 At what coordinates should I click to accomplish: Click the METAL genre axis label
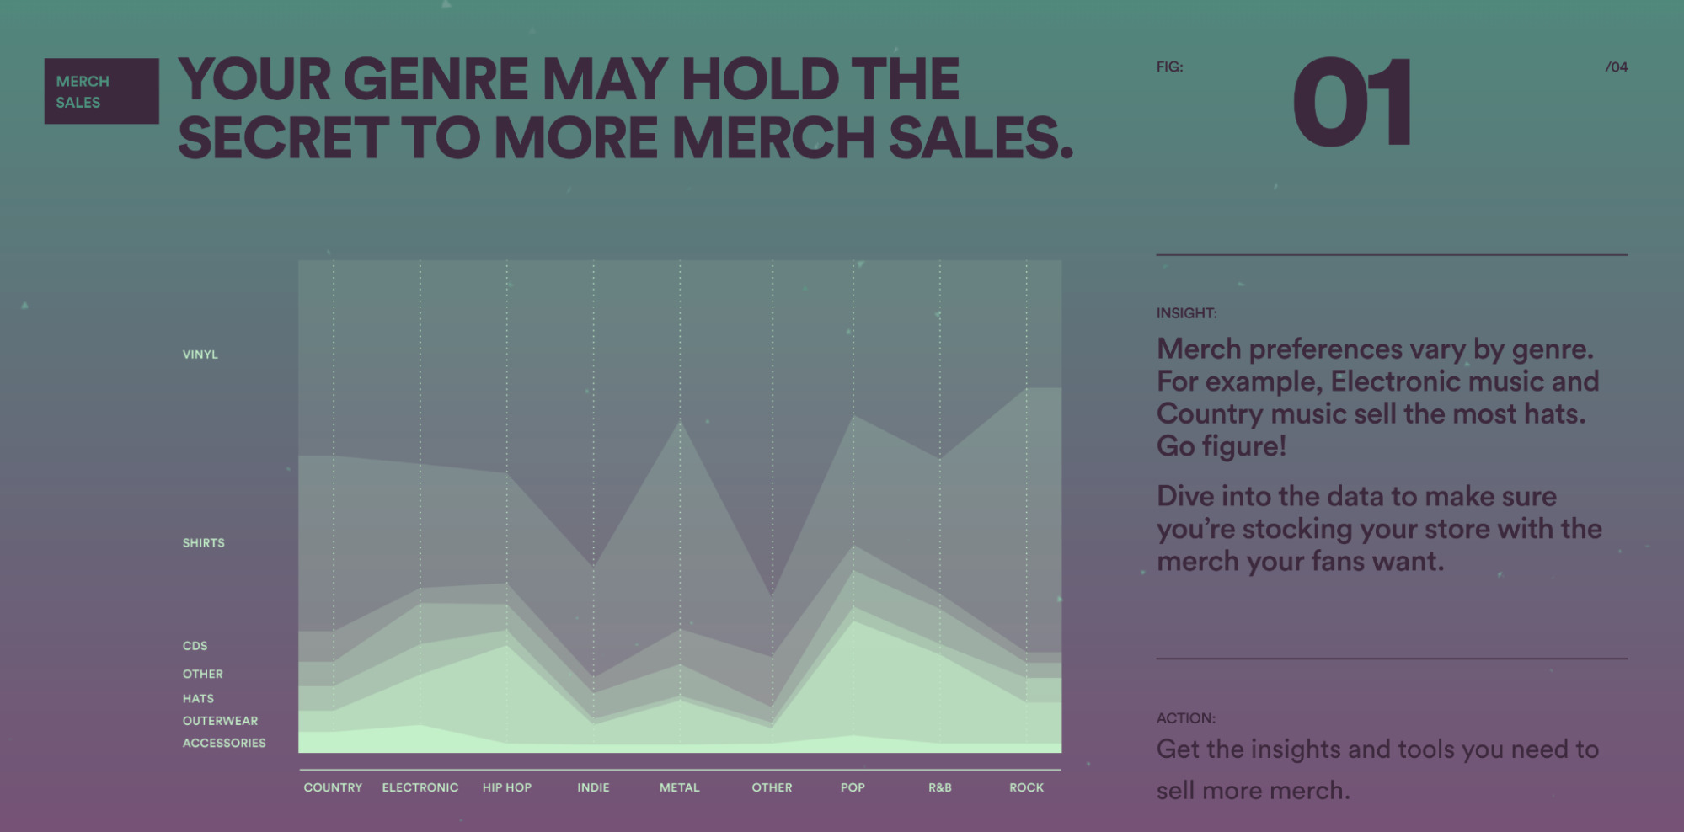pos(680,787)
